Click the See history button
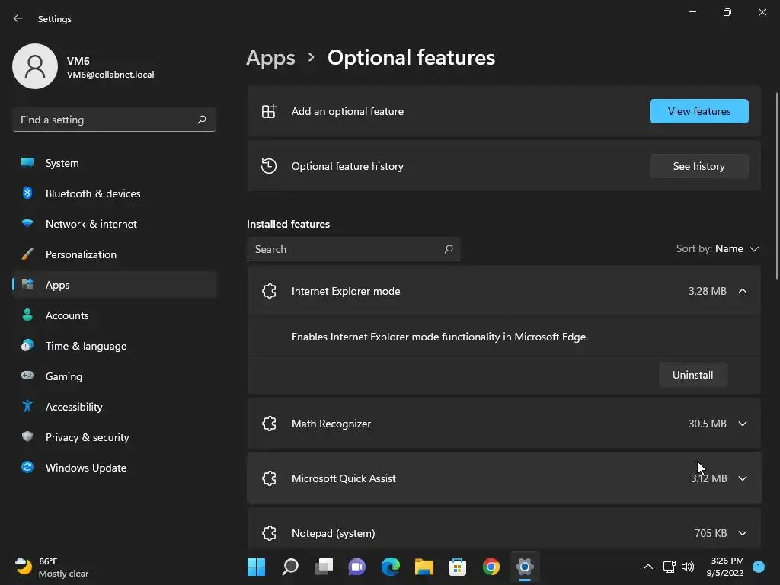Screen dimensions: 780x585 pos(698,166)
